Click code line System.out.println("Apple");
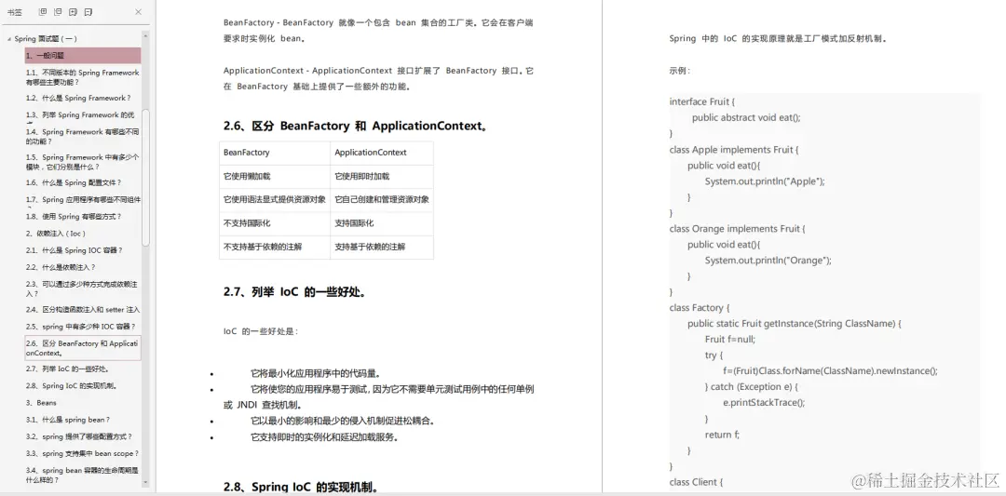The image size is (1006, 496). coord(765,181)
